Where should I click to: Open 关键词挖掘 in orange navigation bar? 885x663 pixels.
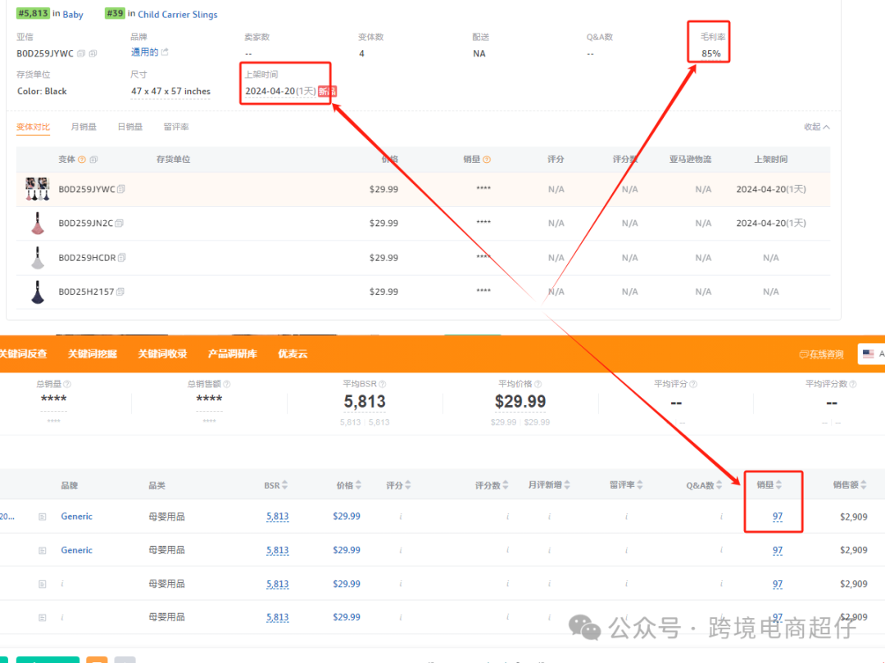pyautogui.click(x=92, y=354)
